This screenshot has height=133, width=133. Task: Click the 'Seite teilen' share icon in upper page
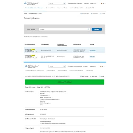pyautogui.click(x=92, y=14)
